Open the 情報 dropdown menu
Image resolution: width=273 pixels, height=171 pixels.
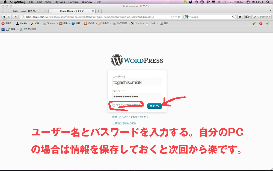point(77,23)
